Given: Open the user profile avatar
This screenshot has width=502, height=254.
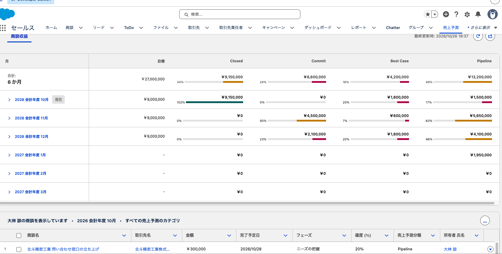Looking at the screenshot, I should pos(493,14).
